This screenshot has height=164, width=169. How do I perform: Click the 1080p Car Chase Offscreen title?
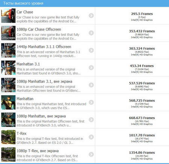pos(39,29)
